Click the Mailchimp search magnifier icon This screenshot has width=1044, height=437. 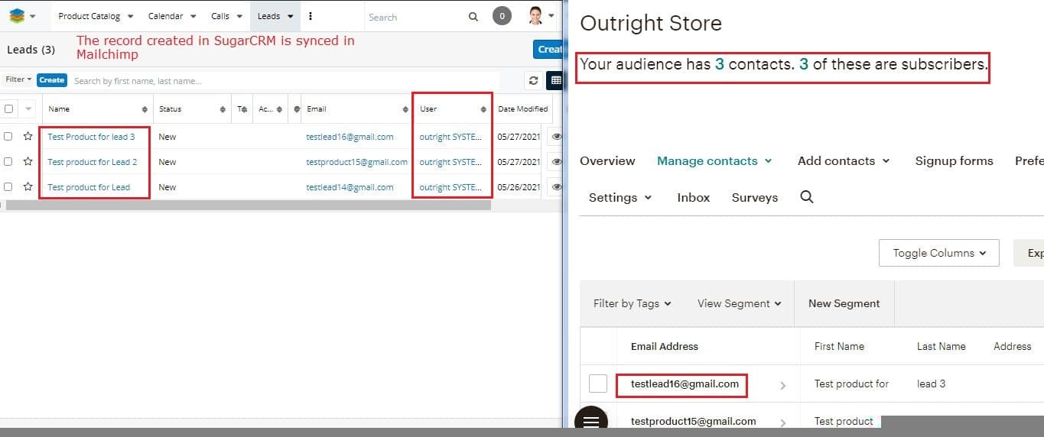806,197
